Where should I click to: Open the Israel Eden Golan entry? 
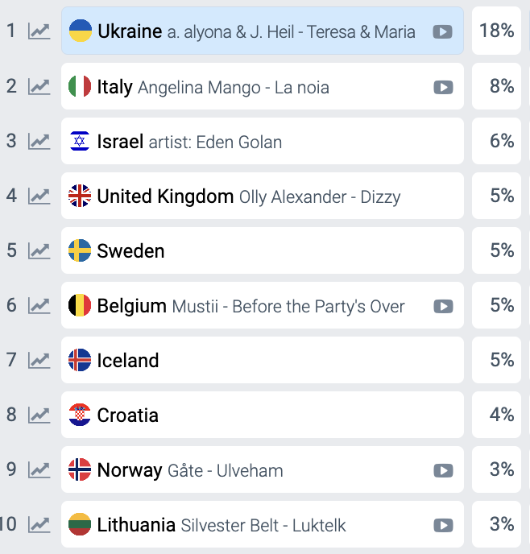click(263, 141)
